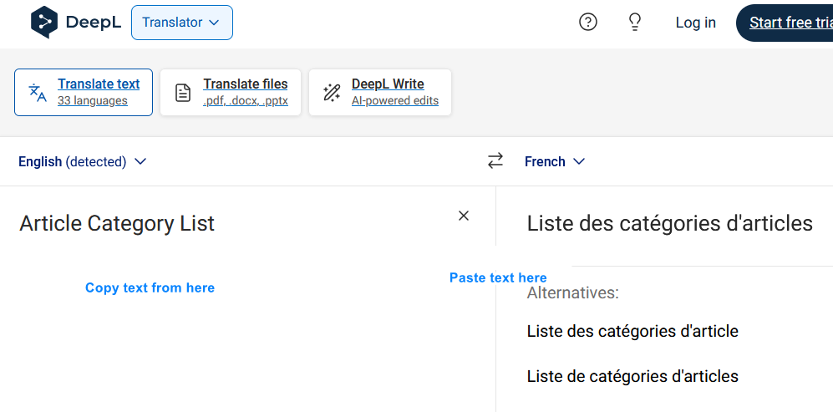Open the Translator dropdown menu

182,23
